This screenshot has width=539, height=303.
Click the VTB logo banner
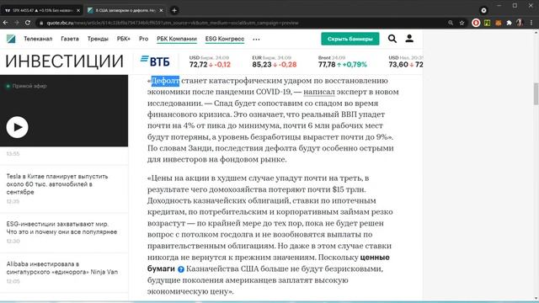coord(155,61)
